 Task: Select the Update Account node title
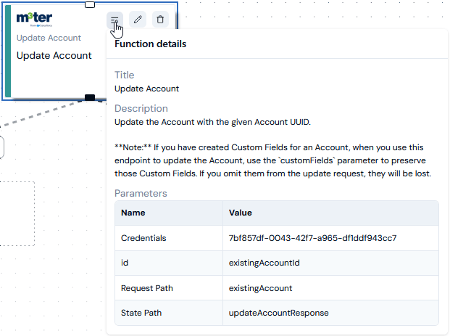54,55
